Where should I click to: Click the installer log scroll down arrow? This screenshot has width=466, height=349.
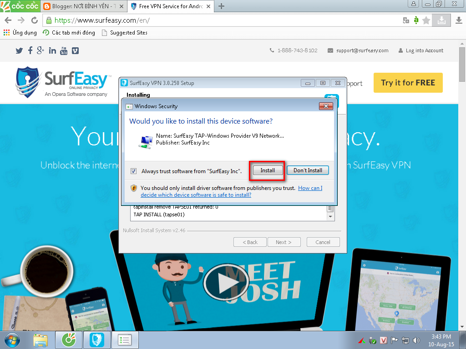330,217
